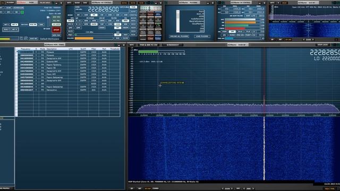Screen dimensions: 340x191
Task: Click the WF view button in Main SP
Action: 139,189
